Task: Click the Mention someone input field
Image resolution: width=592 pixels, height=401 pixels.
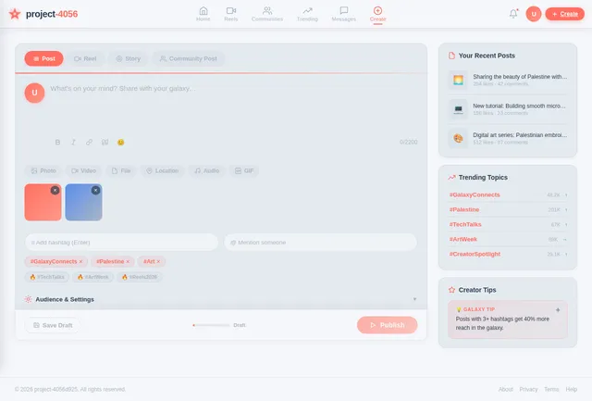Action: point(320,242)
